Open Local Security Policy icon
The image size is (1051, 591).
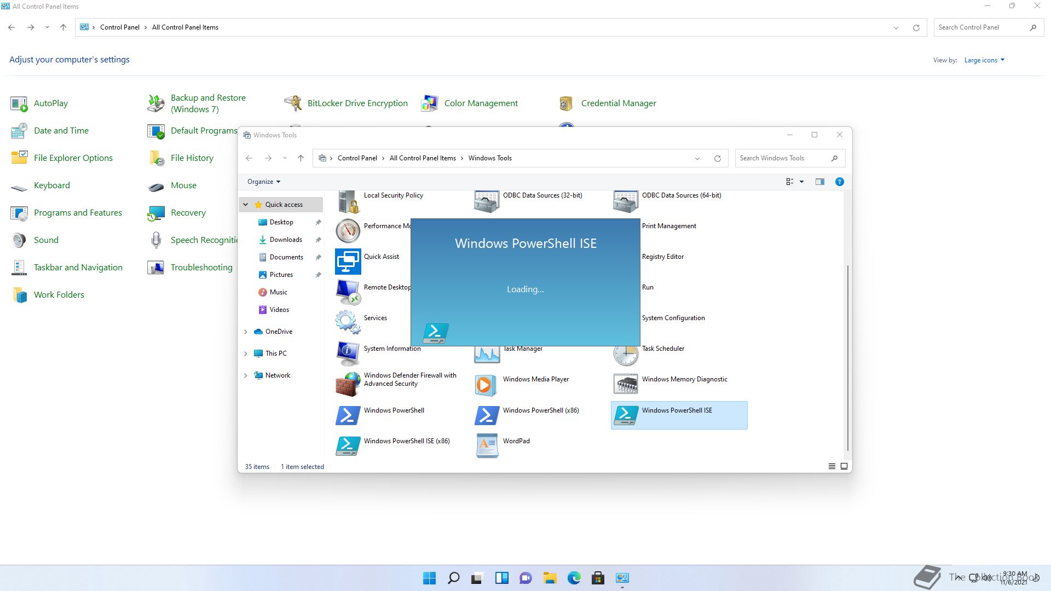click(x=348, y=201)
